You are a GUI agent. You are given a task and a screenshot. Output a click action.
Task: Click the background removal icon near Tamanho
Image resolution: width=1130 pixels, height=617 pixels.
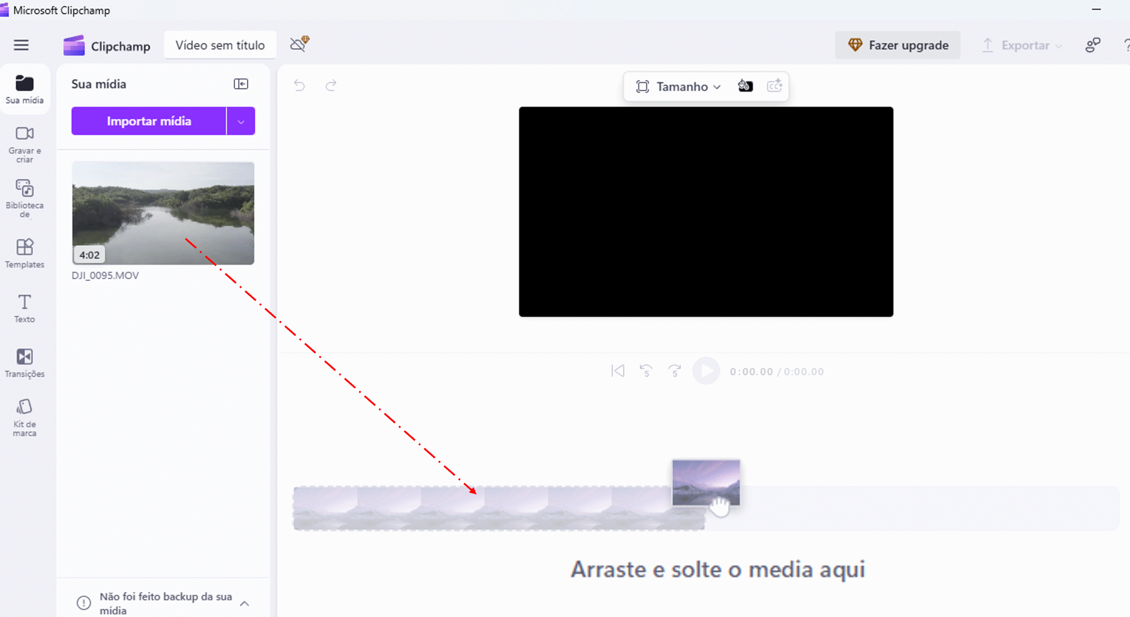(745, 86)
